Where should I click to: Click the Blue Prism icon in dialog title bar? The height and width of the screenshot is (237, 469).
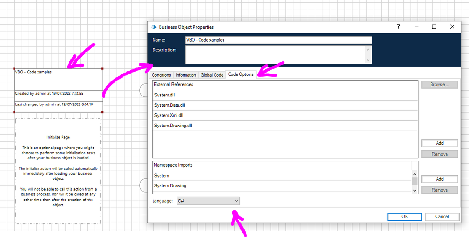[x=154, y=27]
